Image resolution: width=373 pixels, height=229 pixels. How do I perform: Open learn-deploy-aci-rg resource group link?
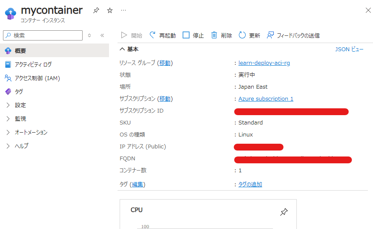click(264, 63)
